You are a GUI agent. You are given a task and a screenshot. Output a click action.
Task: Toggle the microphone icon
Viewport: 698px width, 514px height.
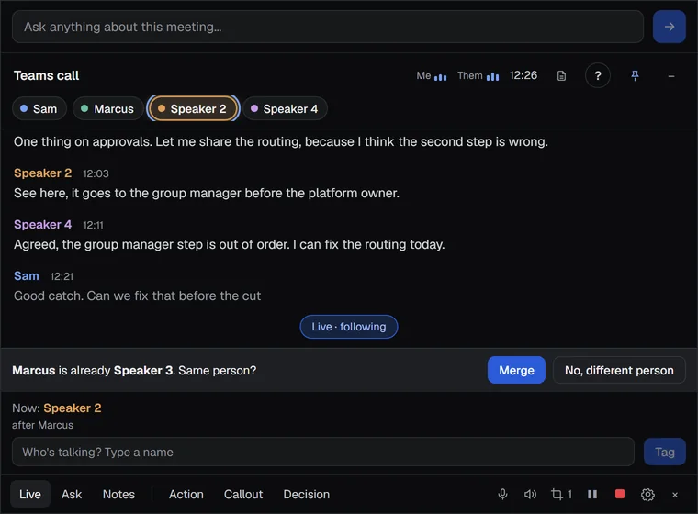[x=502, y=494]
